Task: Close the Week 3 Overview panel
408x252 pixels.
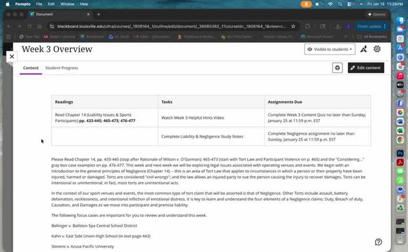Action: point(12,56)
